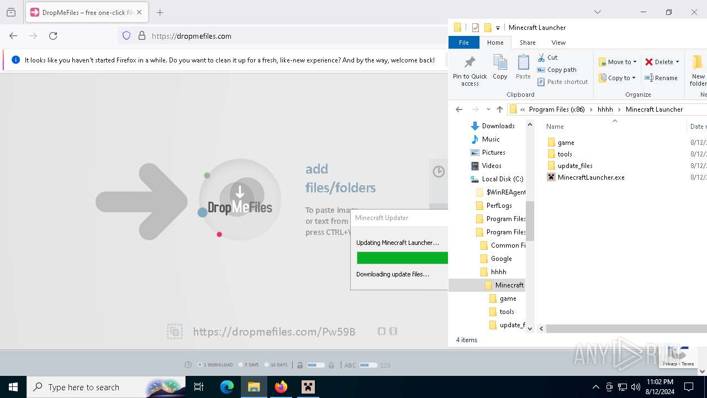This screenshot has height=398, width=707.
Task: Click the Cut scissors command
Action: (x=548, y=57)
